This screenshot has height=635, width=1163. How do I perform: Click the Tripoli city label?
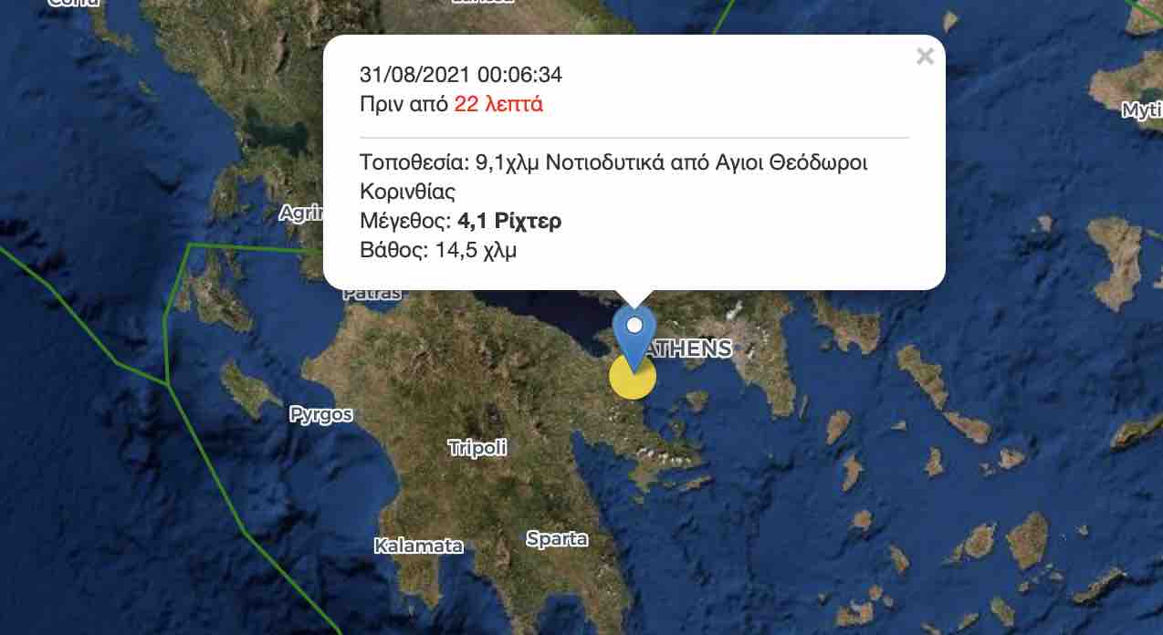pos(477,448)
